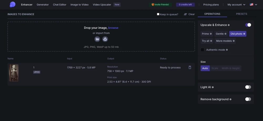Select the Old photo model button
The height and width of the screenshot is (121, 263).
tap(238, 34)
